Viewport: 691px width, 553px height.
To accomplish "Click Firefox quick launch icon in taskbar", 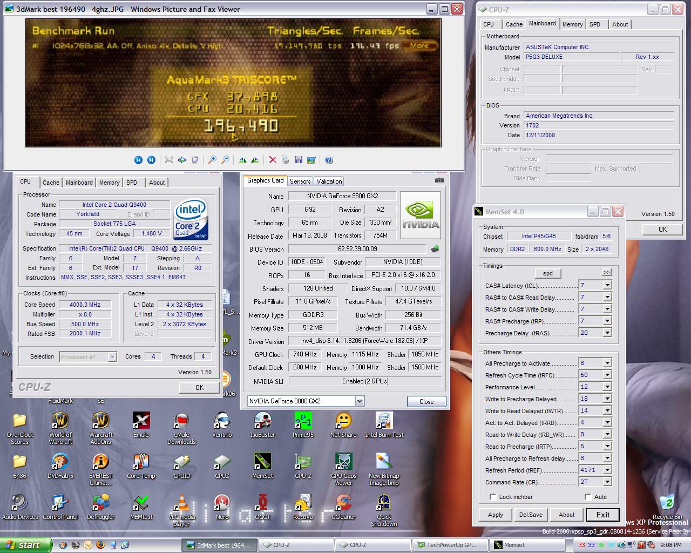I will pyautogui.click(x=100, y=545).
